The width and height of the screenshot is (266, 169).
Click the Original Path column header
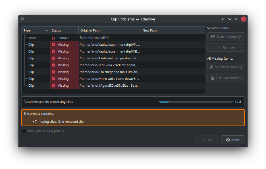click(109, 30)
